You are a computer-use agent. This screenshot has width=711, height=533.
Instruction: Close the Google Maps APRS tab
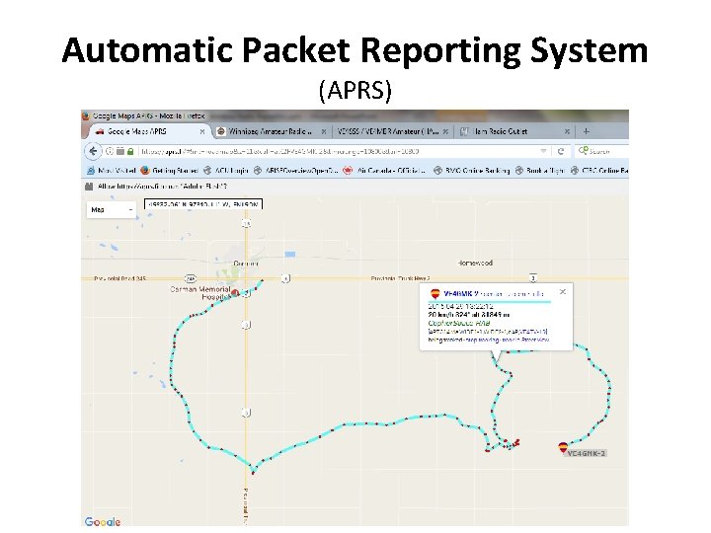pyautogui.click(x=202, y=131)
